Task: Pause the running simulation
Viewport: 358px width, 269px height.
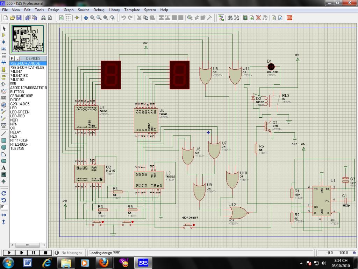Action: (x=34, y=253)
